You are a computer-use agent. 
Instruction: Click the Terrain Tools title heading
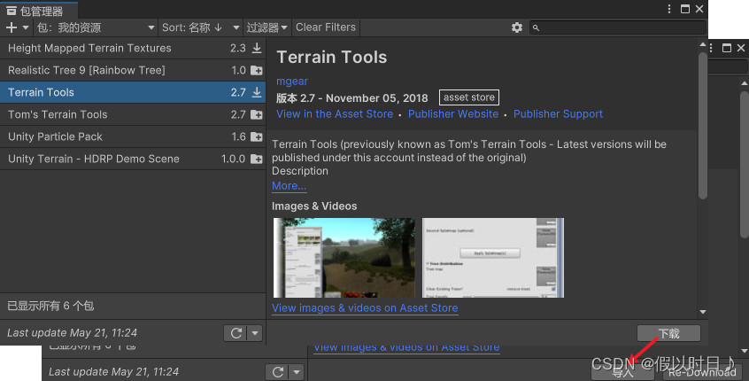(331, 58)
